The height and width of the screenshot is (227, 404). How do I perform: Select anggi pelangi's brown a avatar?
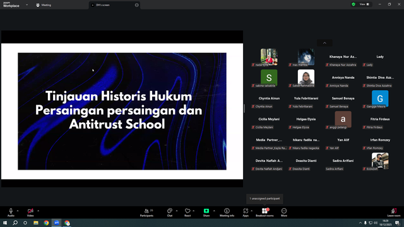click(343, 119)
